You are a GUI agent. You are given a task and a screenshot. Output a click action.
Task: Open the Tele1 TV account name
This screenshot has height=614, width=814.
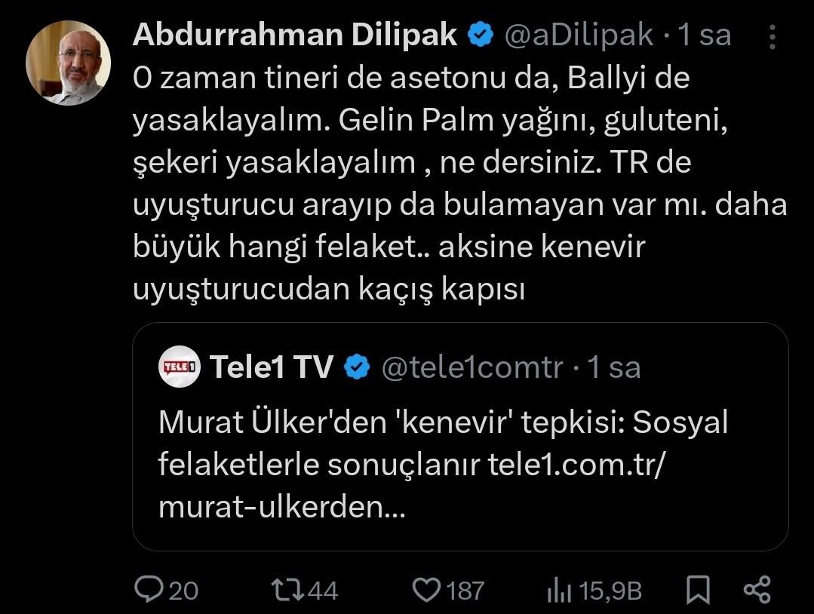pyautogui.click(x=272, y=367)
